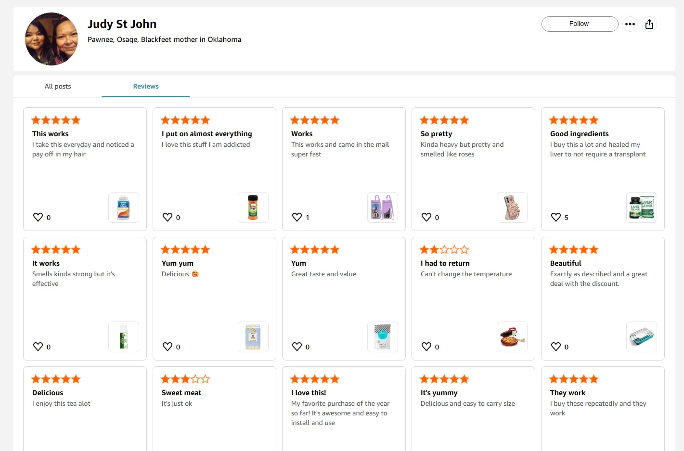Viewport: 684px width, 451px height.
Task: Like the "Yum" coffee review
Action: click(x=297, y=347)
